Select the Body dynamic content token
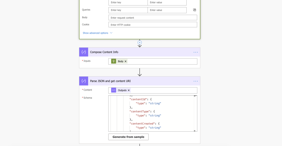This screenshot has height=146, width=282. [120, 61]
